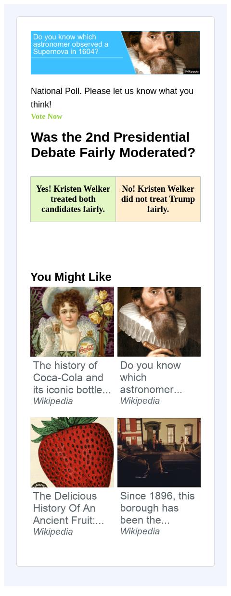Image resolution: width=231 pixels, height=596 pixels.
Task: Read 'The history of Coca-Cola' article link
Action: click(72, 378)
